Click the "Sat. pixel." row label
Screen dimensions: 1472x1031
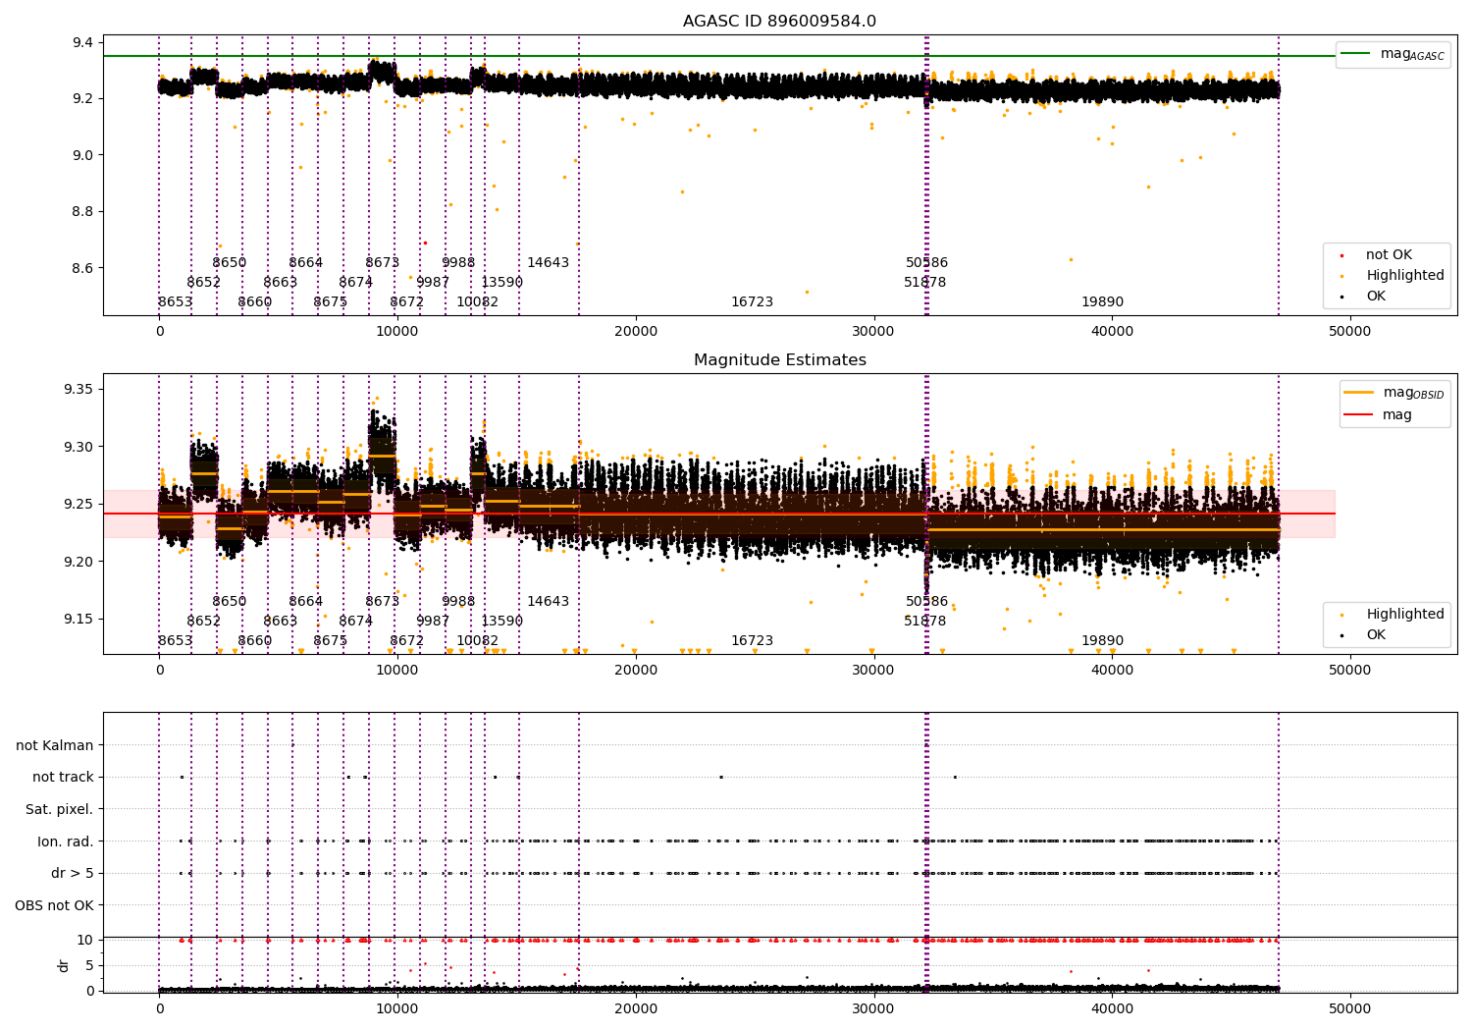tap(59, 809)
